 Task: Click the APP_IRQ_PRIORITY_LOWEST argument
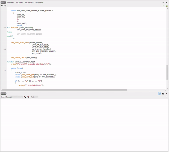[44, 51]
